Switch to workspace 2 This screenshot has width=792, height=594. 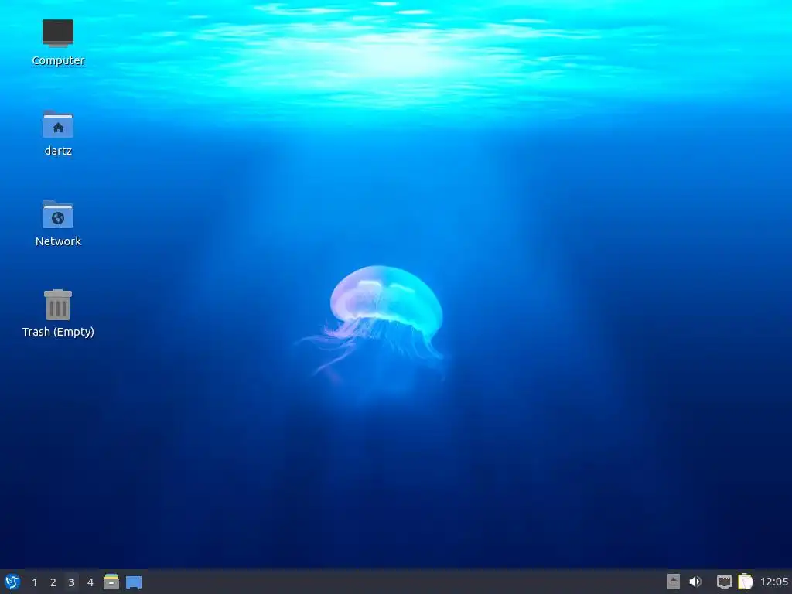click(53, 582)
